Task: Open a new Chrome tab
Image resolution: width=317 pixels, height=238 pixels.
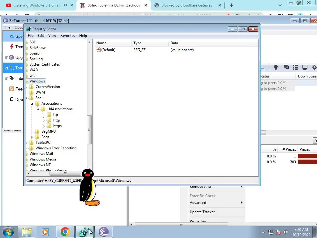Action: click(232, 6)
